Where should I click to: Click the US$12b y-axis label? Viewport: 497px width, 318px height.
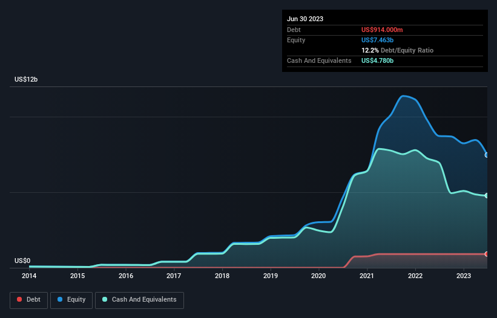(26, 79)
